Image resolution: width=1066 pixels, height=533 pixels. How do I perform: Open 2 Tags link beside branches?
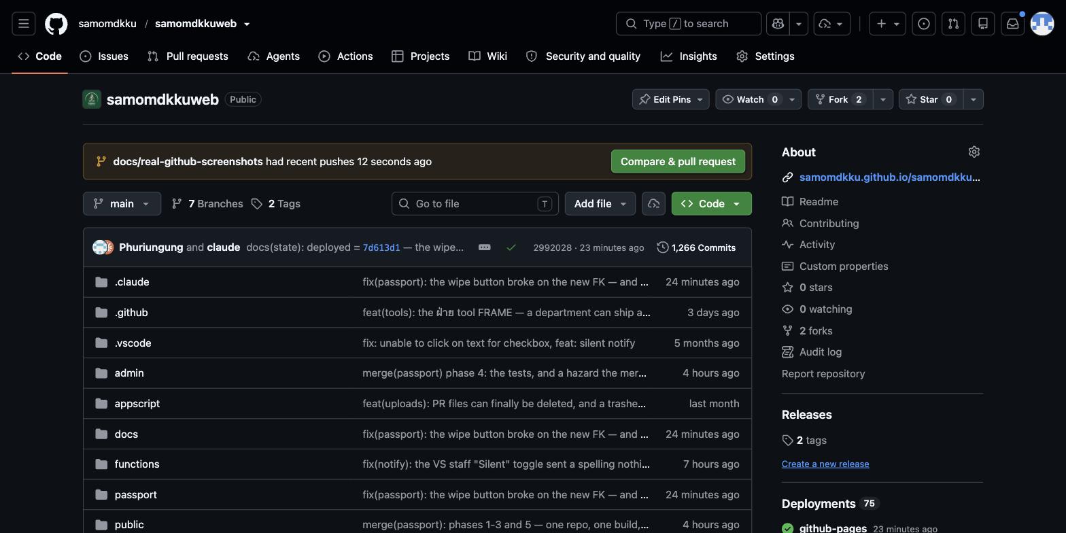tap(276, 204)
